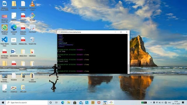Click 'Templates@' entry in terminal listing

click(63, 43)
